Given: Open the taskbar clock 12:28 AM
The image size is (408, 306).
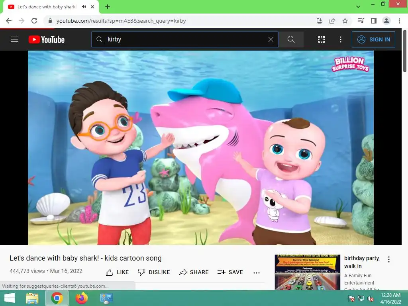Looking at the screenshot, I should (x=390, y=298).
